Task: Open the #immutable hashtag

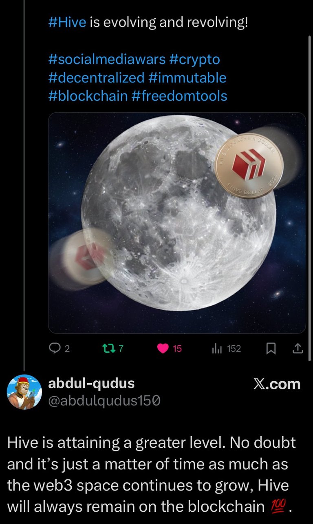Action: tap(187, 78)
